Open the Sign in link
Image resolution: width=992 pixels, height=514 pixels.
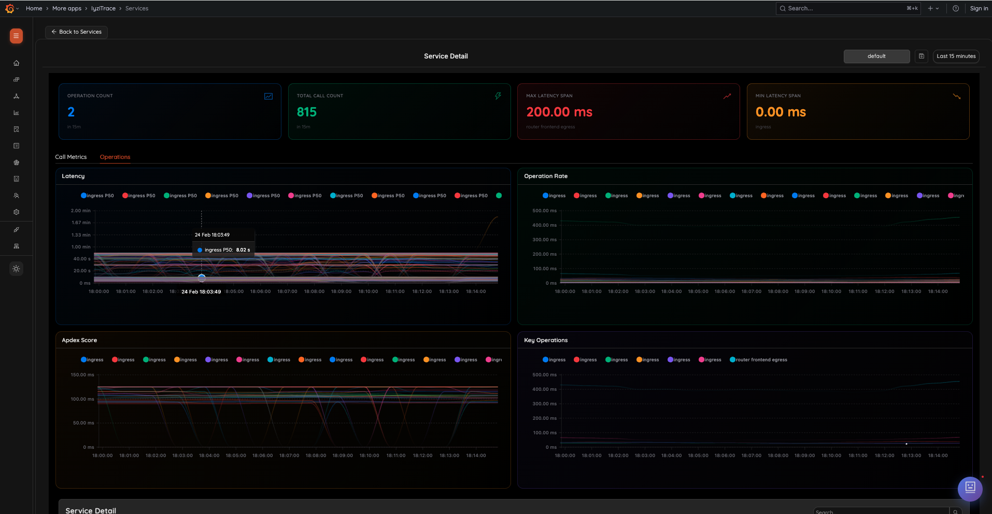pyautogui.click(x=979, y=8)
